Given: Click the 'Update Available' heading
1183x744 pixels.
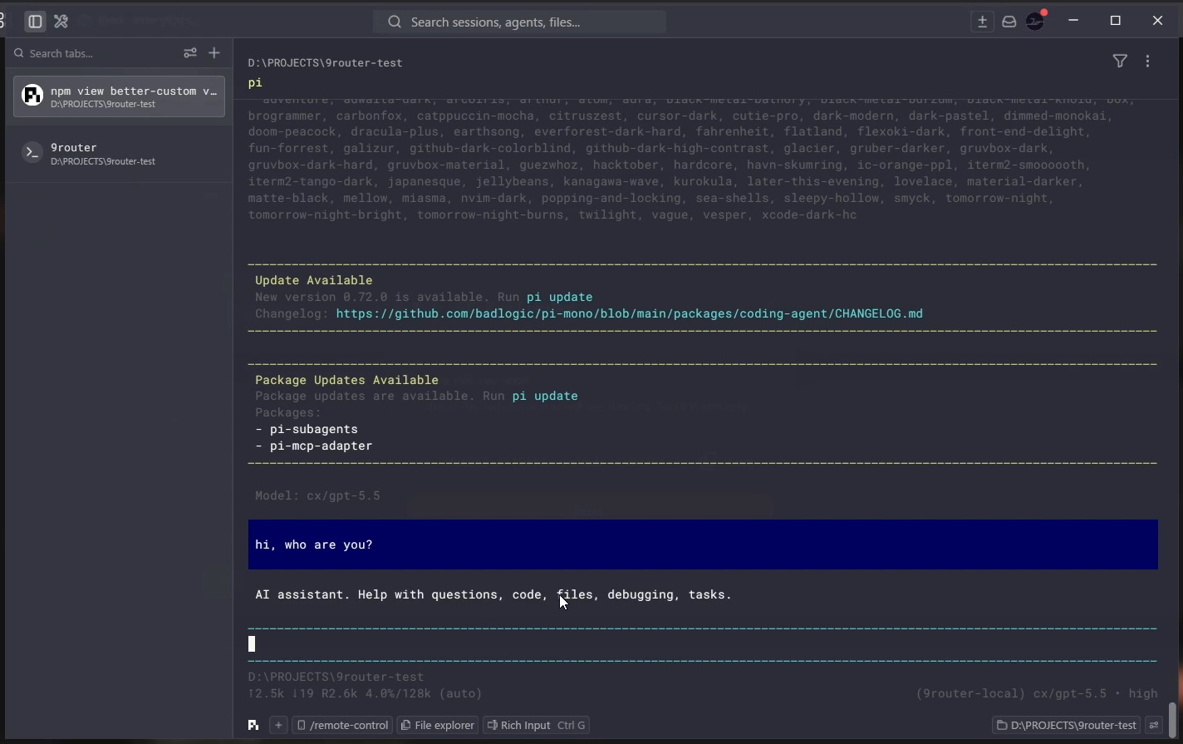Looking at the screenshot, I should click(x=314, y=280).
